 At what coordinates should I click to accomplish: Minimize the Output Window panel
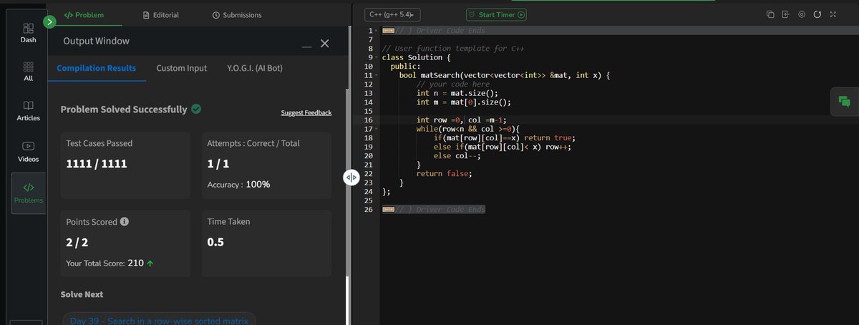(x=306, y=45)
